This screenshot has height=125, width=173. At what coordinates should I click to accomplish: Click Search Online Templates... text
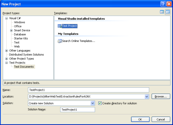point(78,41)
